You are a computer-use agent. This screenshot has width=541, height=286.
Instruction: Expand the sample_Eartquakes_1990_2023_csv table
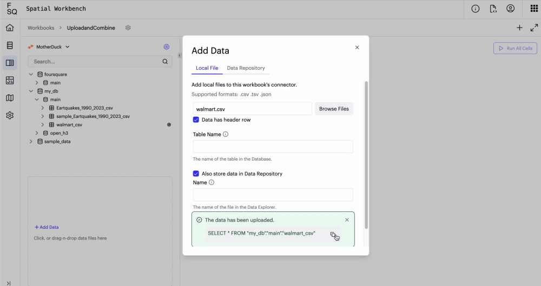[x=42, y=116]
